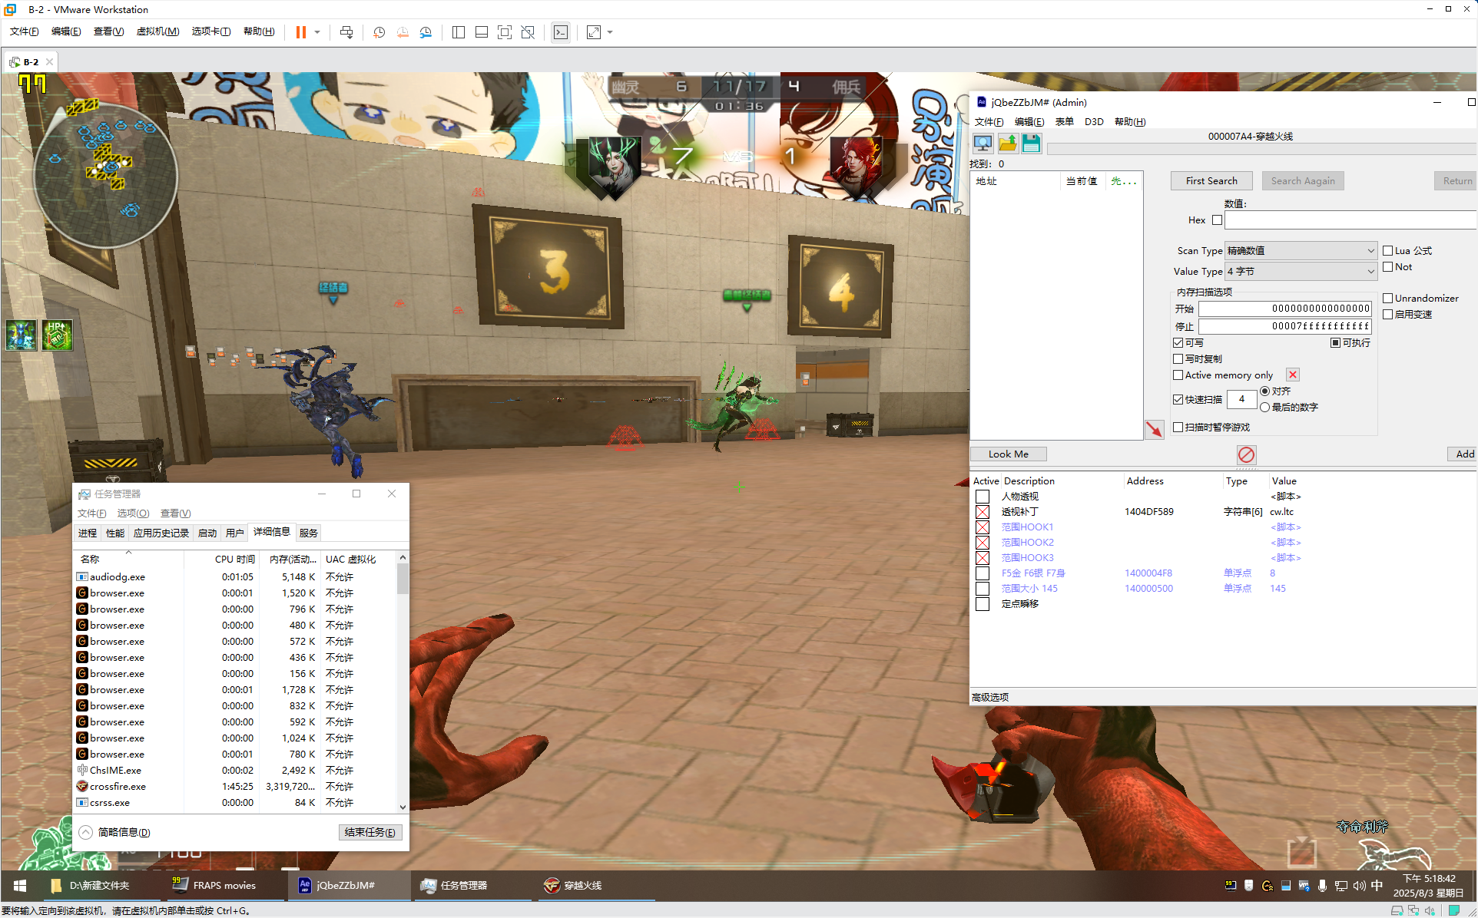Enable the 启用变速 checkbox

pos(1388,315)
